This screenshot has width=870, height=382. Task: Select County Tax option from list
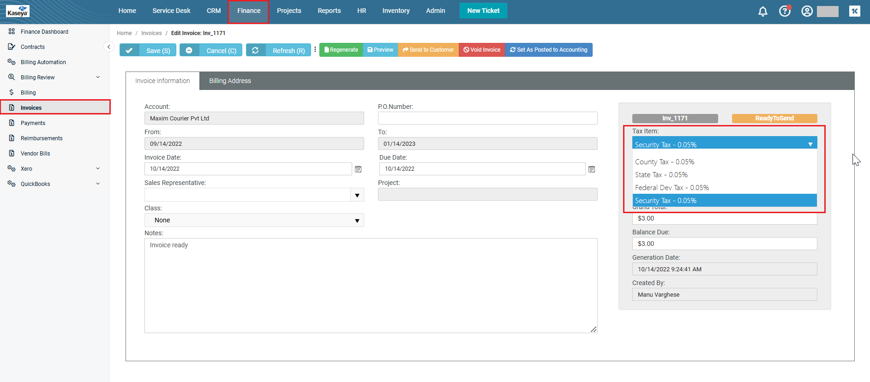pos(664,162)
